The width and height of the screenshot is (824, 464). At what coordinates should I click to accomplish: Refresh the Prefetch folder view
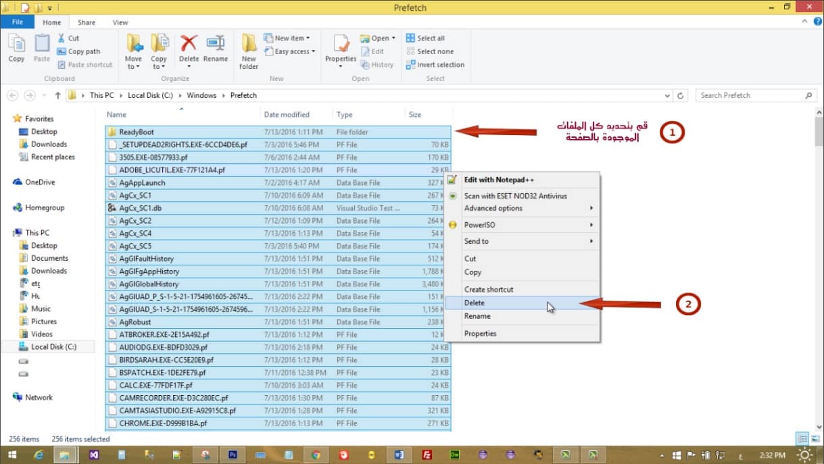tap(681, 95)
